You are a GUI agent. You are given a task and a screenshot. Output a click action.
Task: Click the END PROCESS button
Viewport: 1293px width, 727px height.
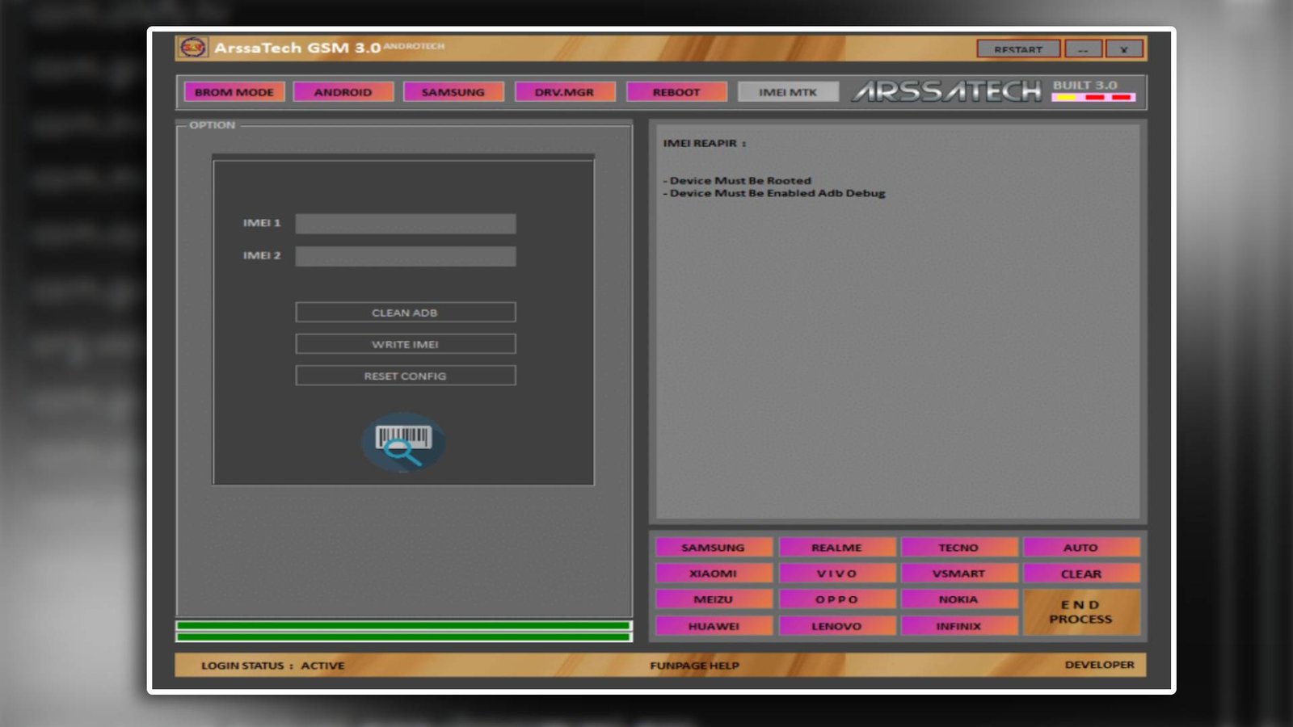[x=1080, y=612]
